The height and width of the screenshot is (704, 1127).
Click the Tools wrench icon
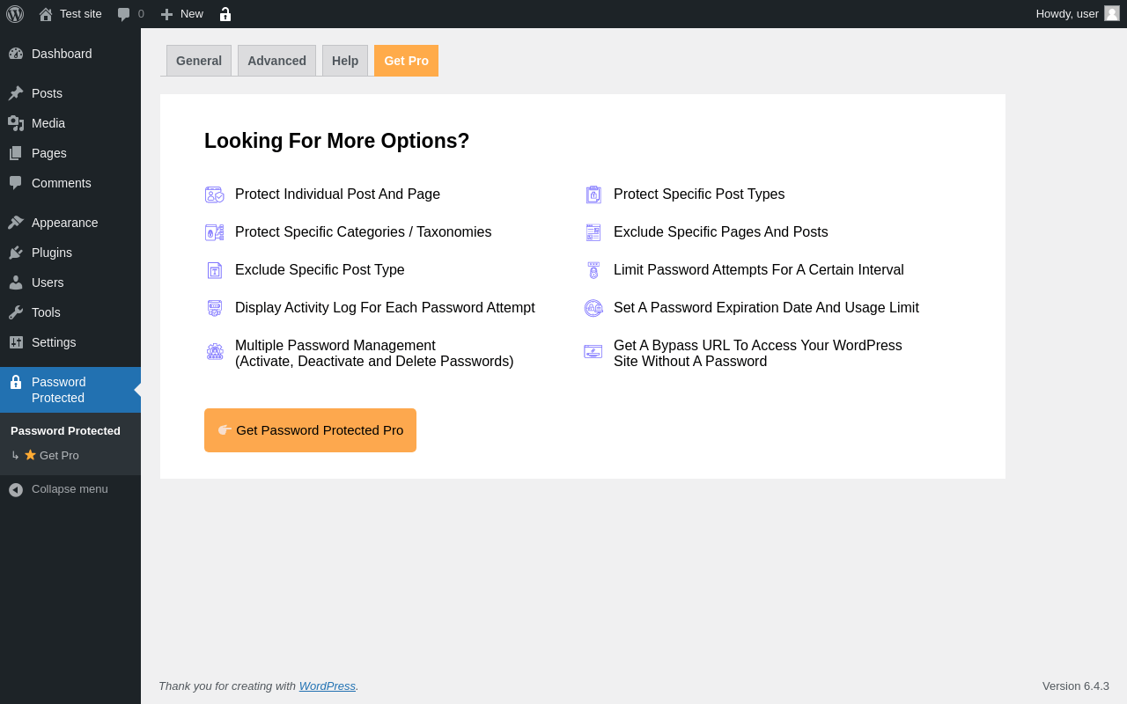click(x=16, y=312)
